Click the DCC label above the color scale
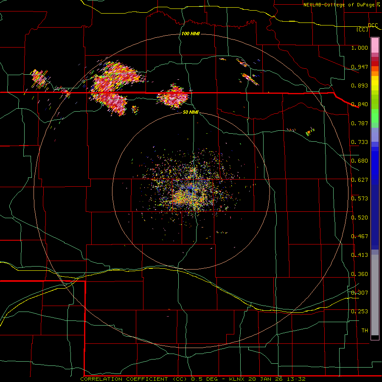The width and height of the screenshot is (382, 382). pyautogui.click(x=373, y=25)
